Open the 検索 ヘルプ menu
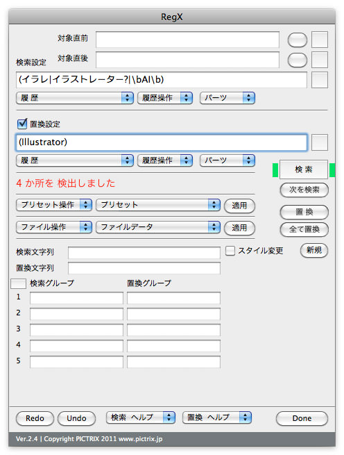Image resolution: width=344 pixels, height=455 pixels. point(141,417)
